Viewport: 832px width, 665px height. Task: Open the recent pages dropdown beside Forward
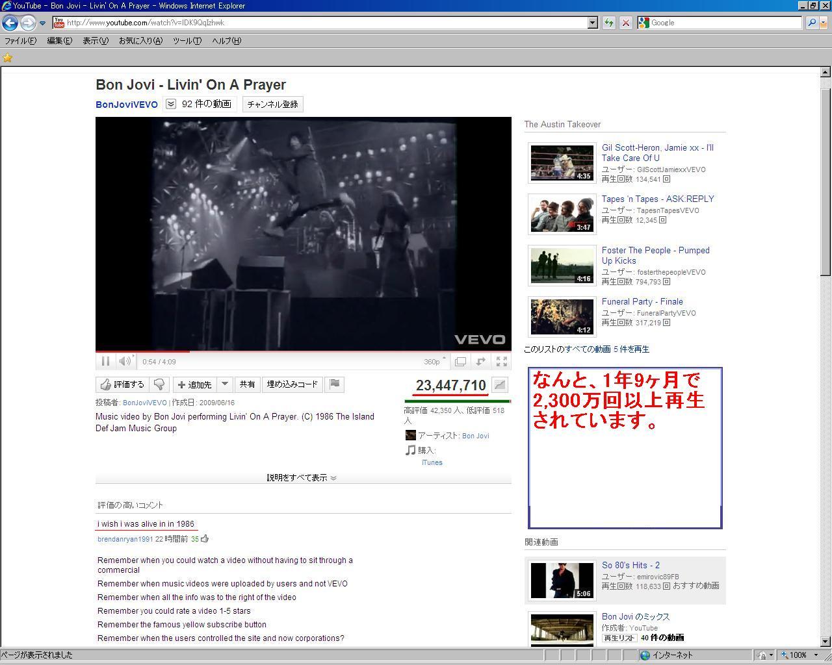(x=43, y=23)
